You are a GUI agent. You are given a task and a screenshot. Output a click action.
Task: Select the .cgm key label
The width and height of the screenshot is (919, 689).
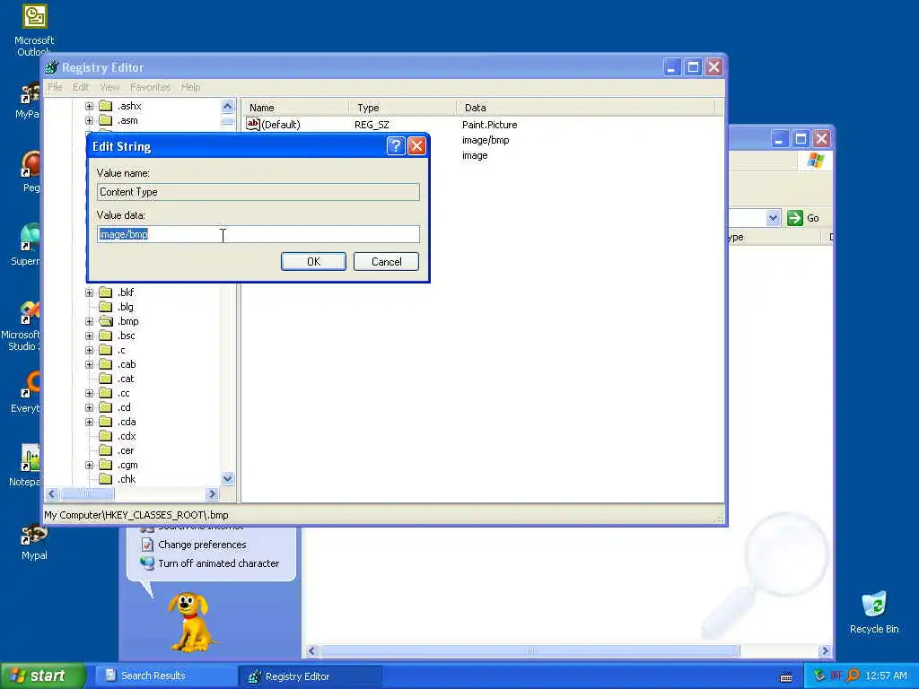(x=127, y=466)
